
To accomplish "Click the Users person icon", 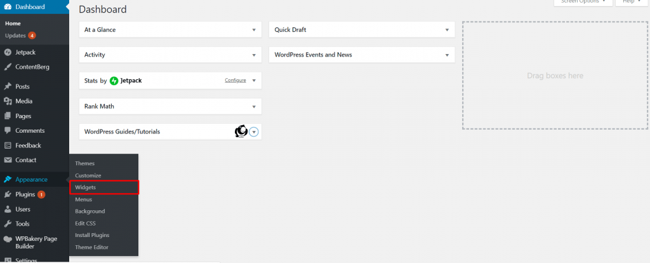I will click(x=8, y=210).
